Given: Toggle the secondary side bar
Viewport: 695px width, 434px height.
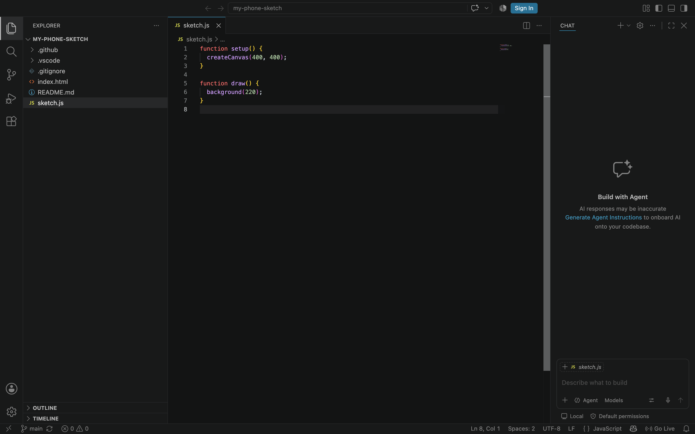Looking at the screenshot, I should point(684,8).
